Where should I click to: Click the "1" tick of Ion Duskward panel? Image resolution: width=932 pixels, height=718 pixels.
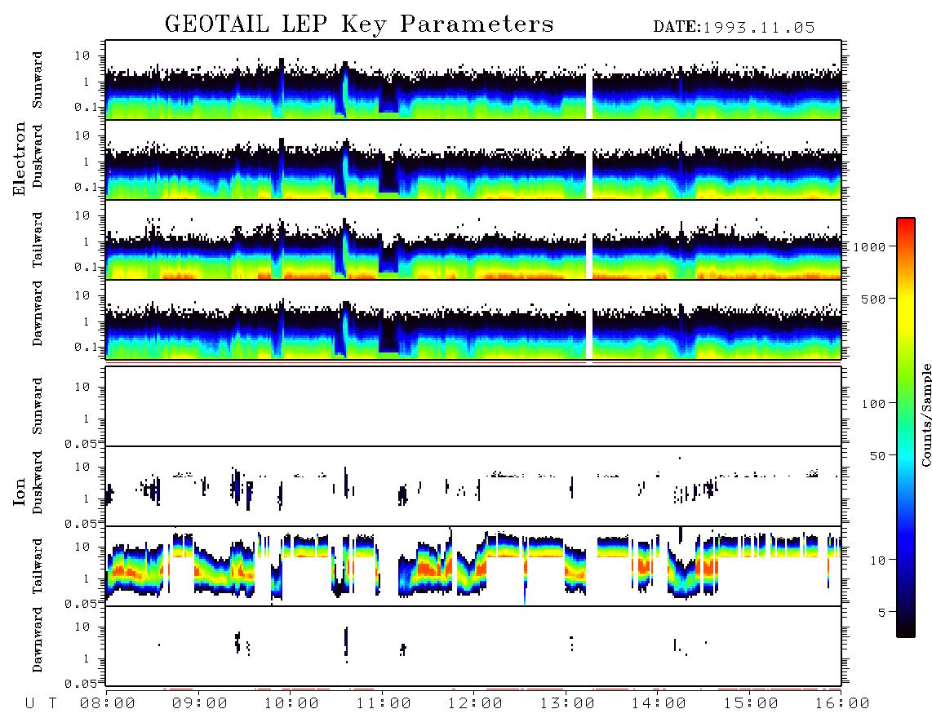tap(87, 499)
